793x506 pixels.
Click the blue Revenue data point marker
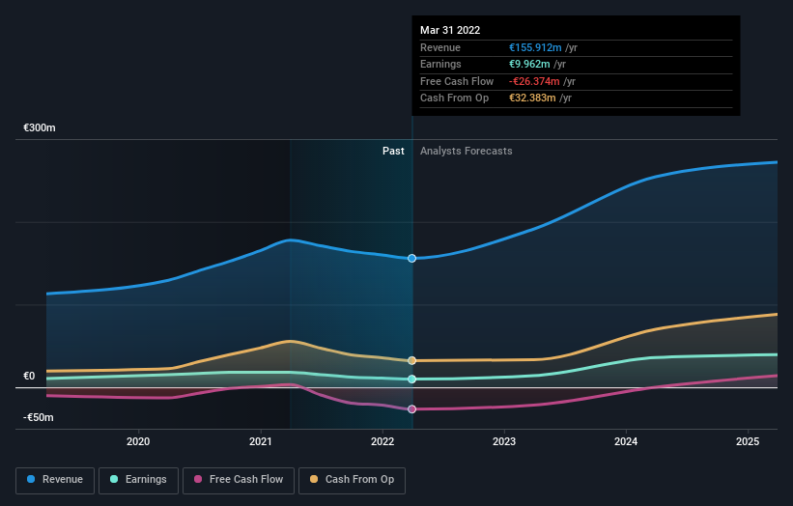411,258
